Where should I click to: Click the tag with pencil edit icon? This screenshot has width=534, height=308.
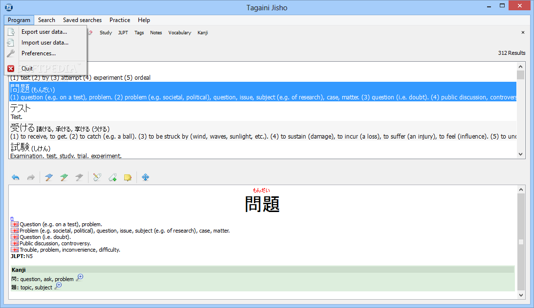pos(97,177)
